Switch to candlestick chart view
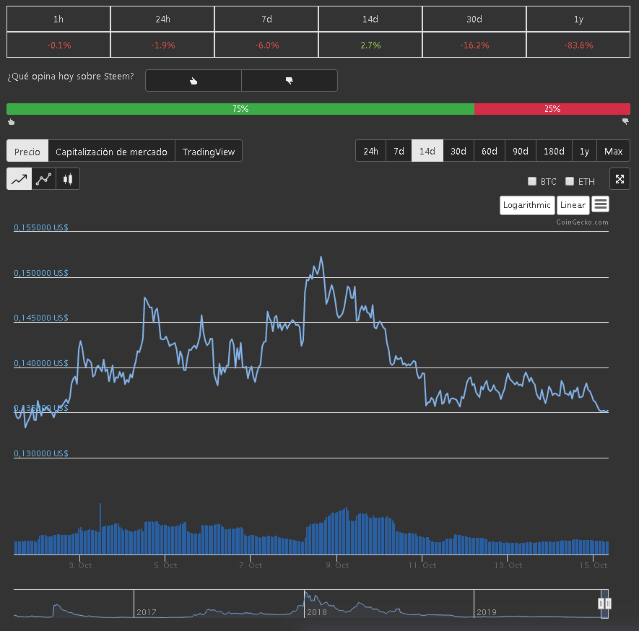 coord(68,179)
